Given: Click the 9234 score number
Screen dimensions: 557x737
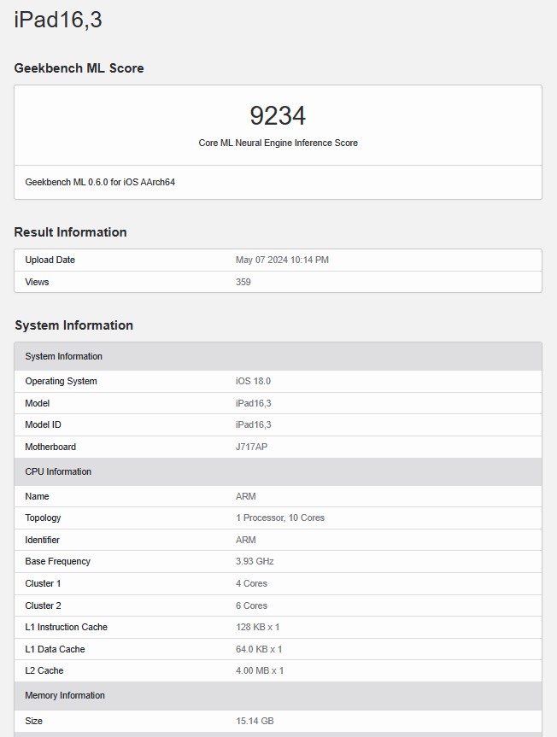Looking at the screenshot, I should (278, 116).
